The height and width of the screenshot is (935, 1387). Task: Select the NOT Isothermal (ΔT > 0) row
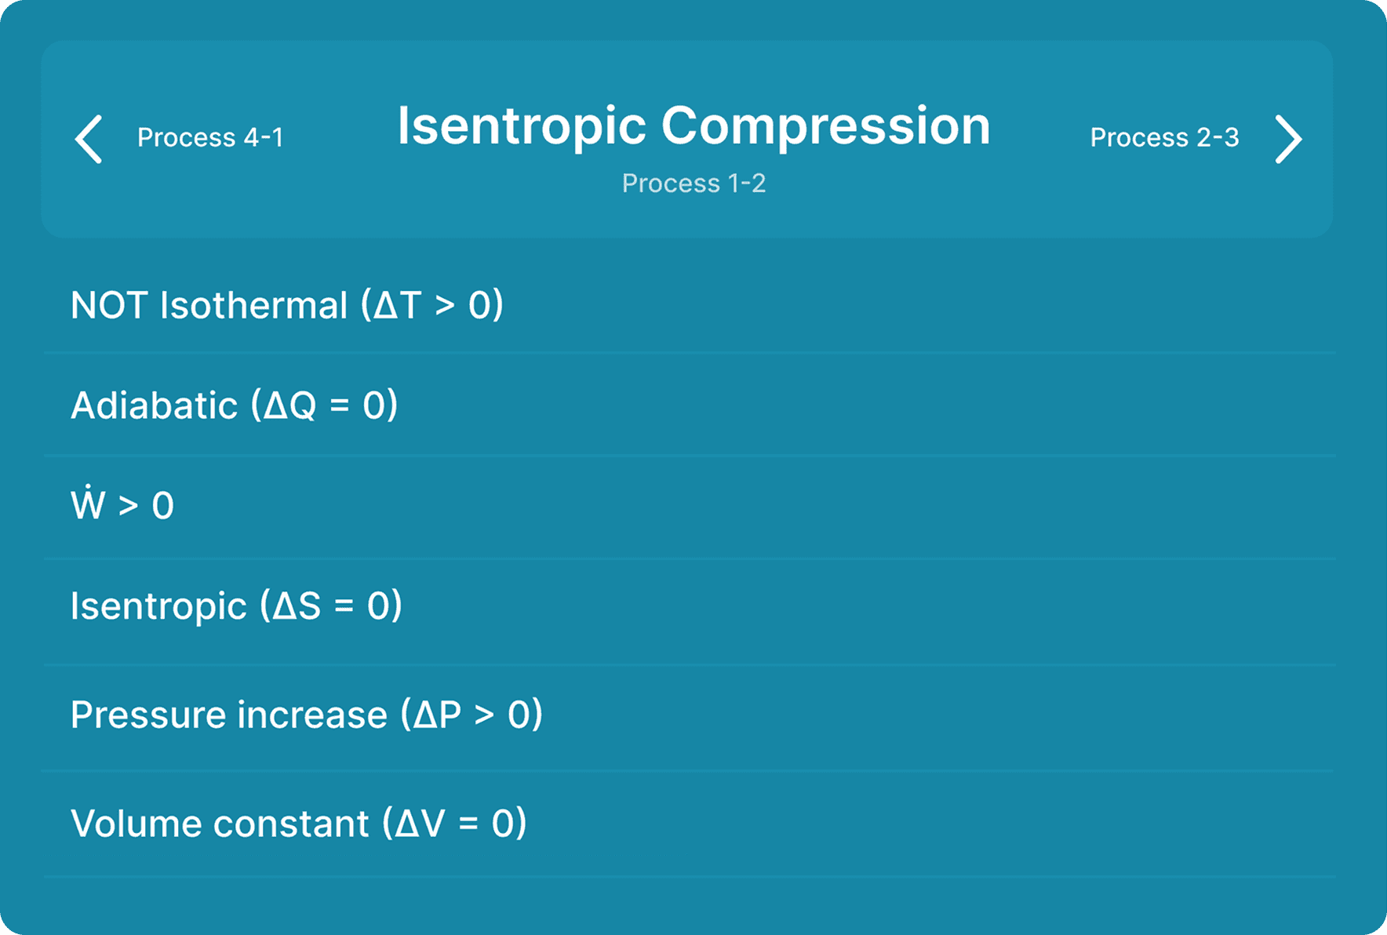coord(689,304)
